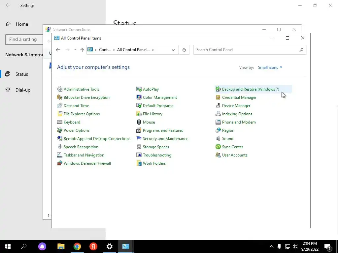This screenshot has height=253, width=338.
Task: Click the Taskbar and Navigation icon
Action: [60, 155]
